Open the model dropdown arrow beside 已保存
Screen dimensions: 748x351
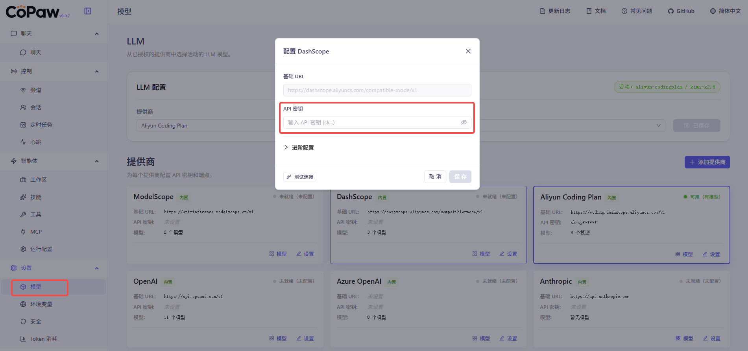(x=658, y=126)
